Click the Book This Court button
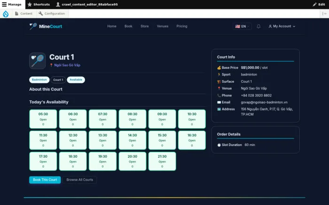329x205 pixels. tap(45, 180)
